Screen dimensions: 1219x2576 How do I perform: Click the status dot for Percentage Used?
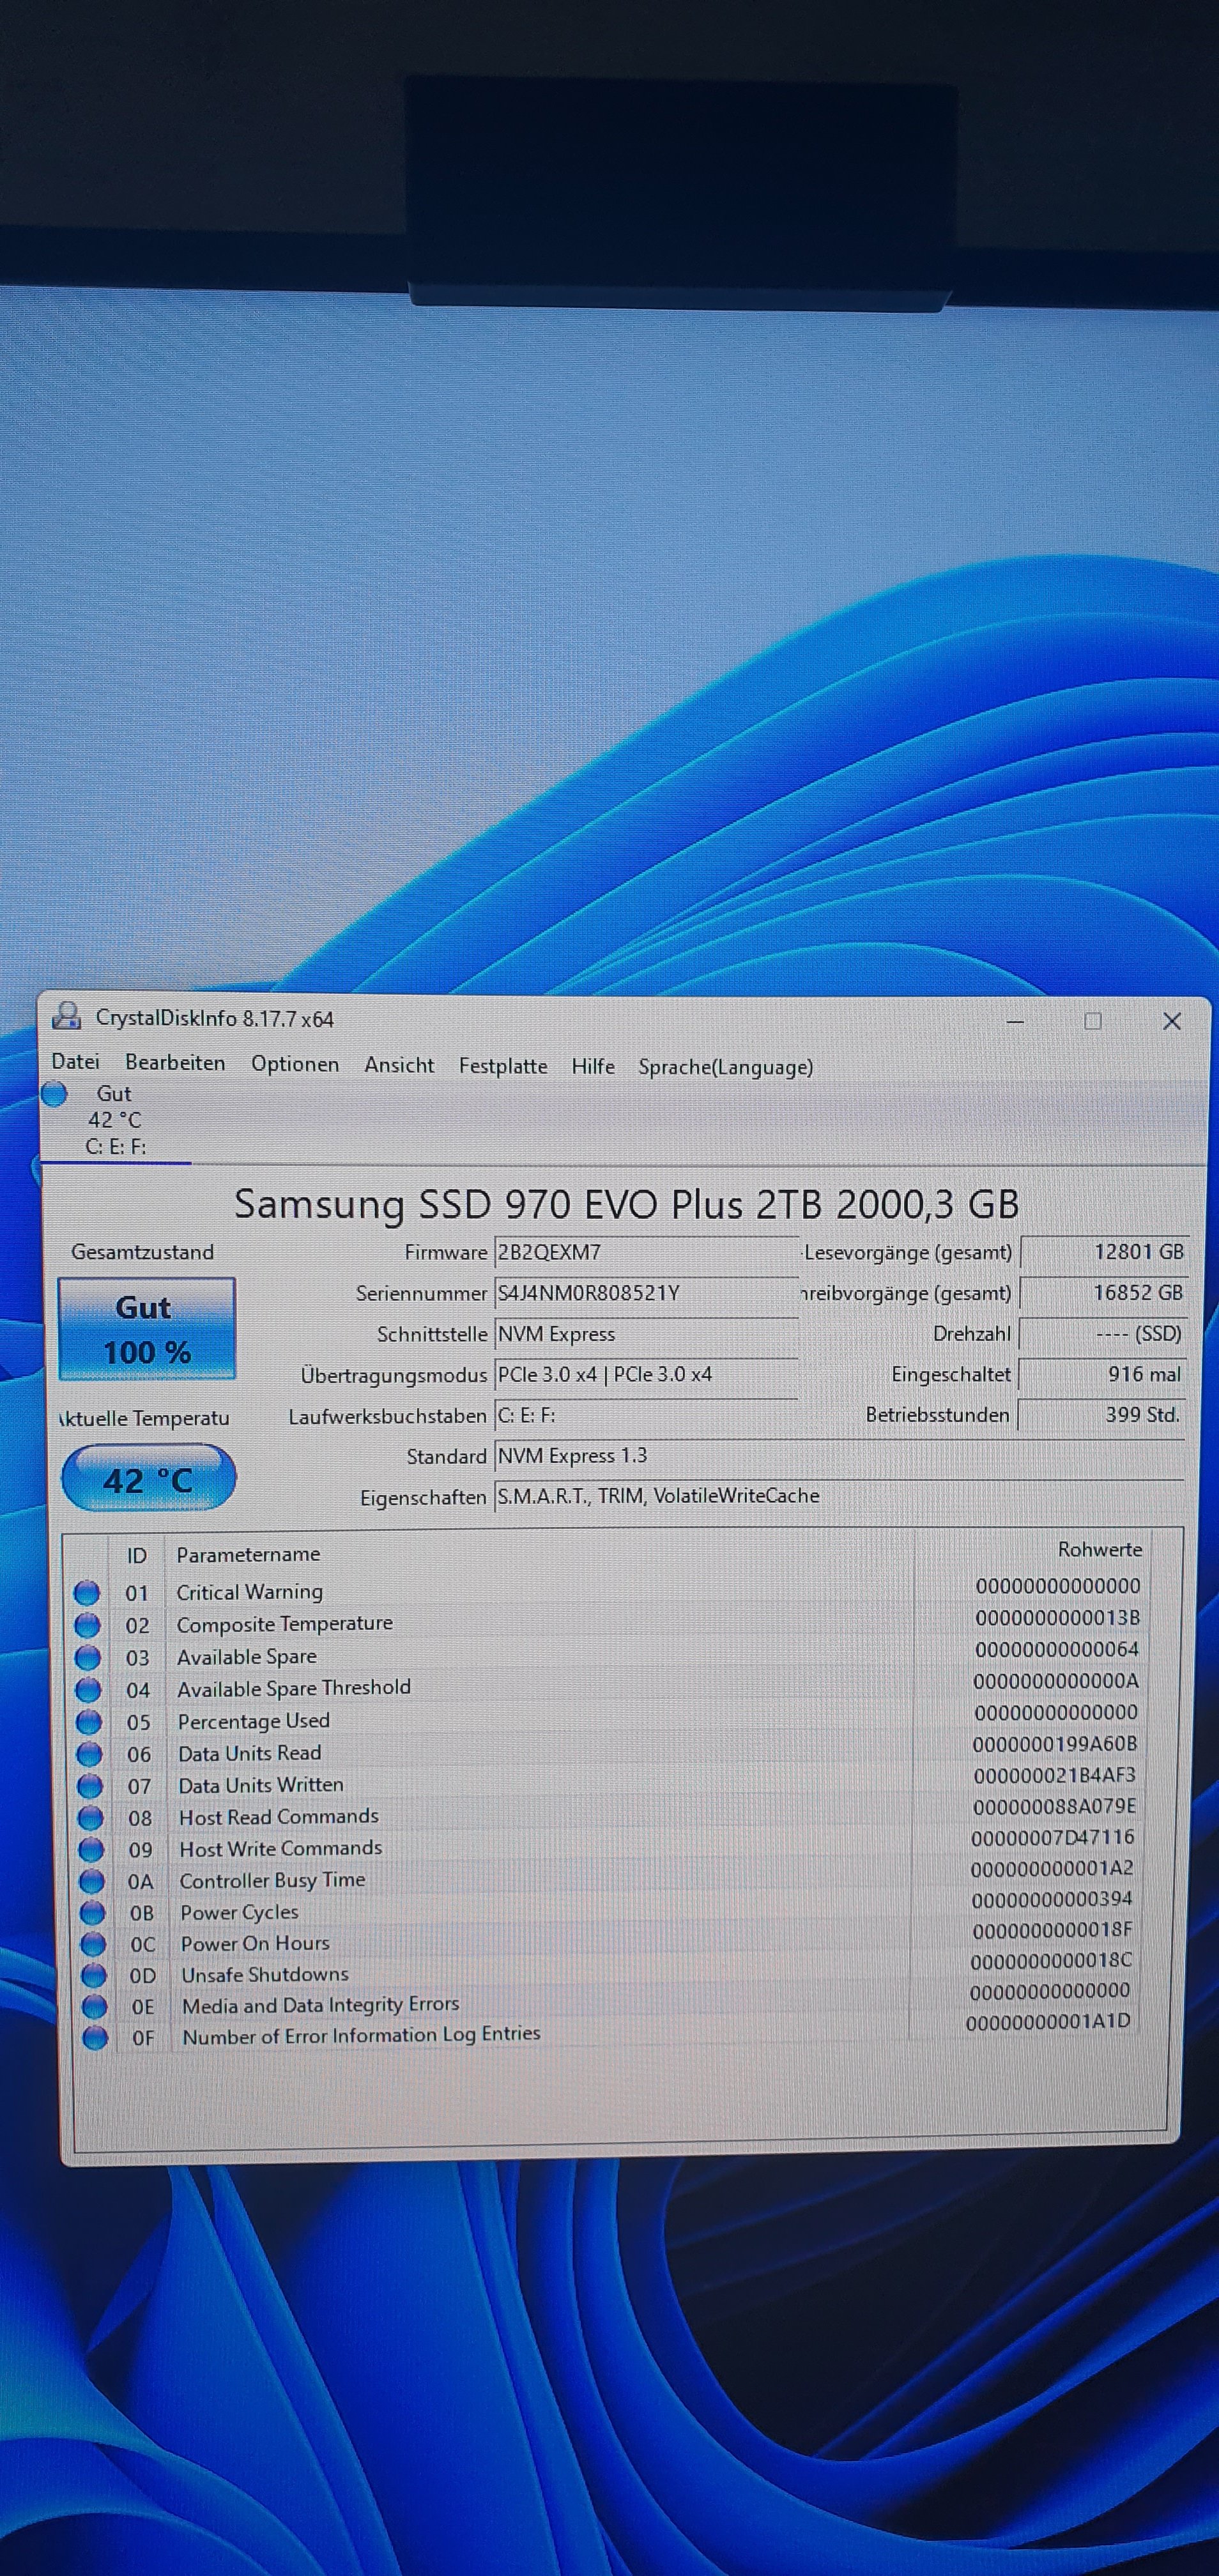pyautogui.click(x=89, y=1721)
